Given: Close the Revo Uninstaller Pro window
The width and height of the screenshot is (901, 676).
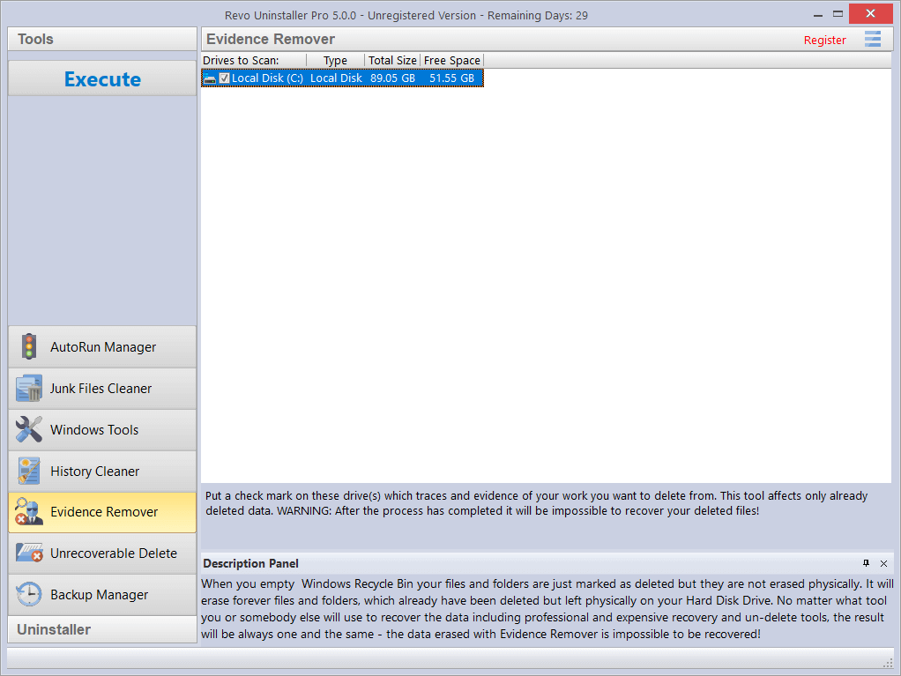Looking at the screenshot, I should (870, 14).
